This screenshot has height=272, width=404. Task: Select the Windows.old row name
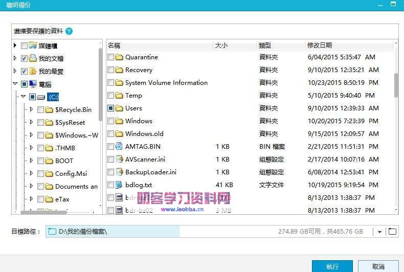(144, 133)
